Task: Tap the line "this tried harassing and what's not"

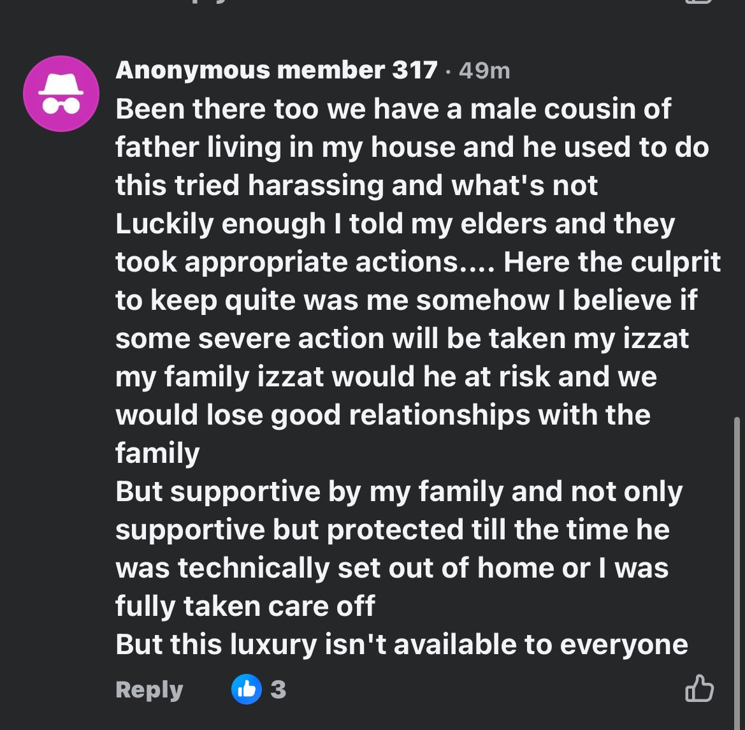Action: coord(356,186)
